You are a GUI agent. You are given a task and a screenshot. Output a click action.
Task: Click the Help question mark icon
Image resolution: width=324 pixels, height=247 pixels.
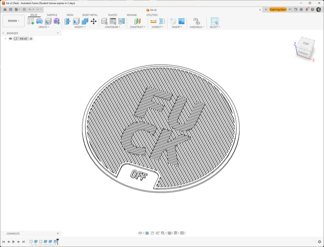coord(313,9)
